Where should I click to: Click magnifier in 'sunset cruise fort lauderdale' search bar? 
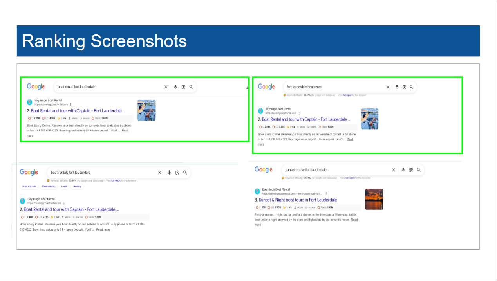pyautogui.click(x=419, y=170)
